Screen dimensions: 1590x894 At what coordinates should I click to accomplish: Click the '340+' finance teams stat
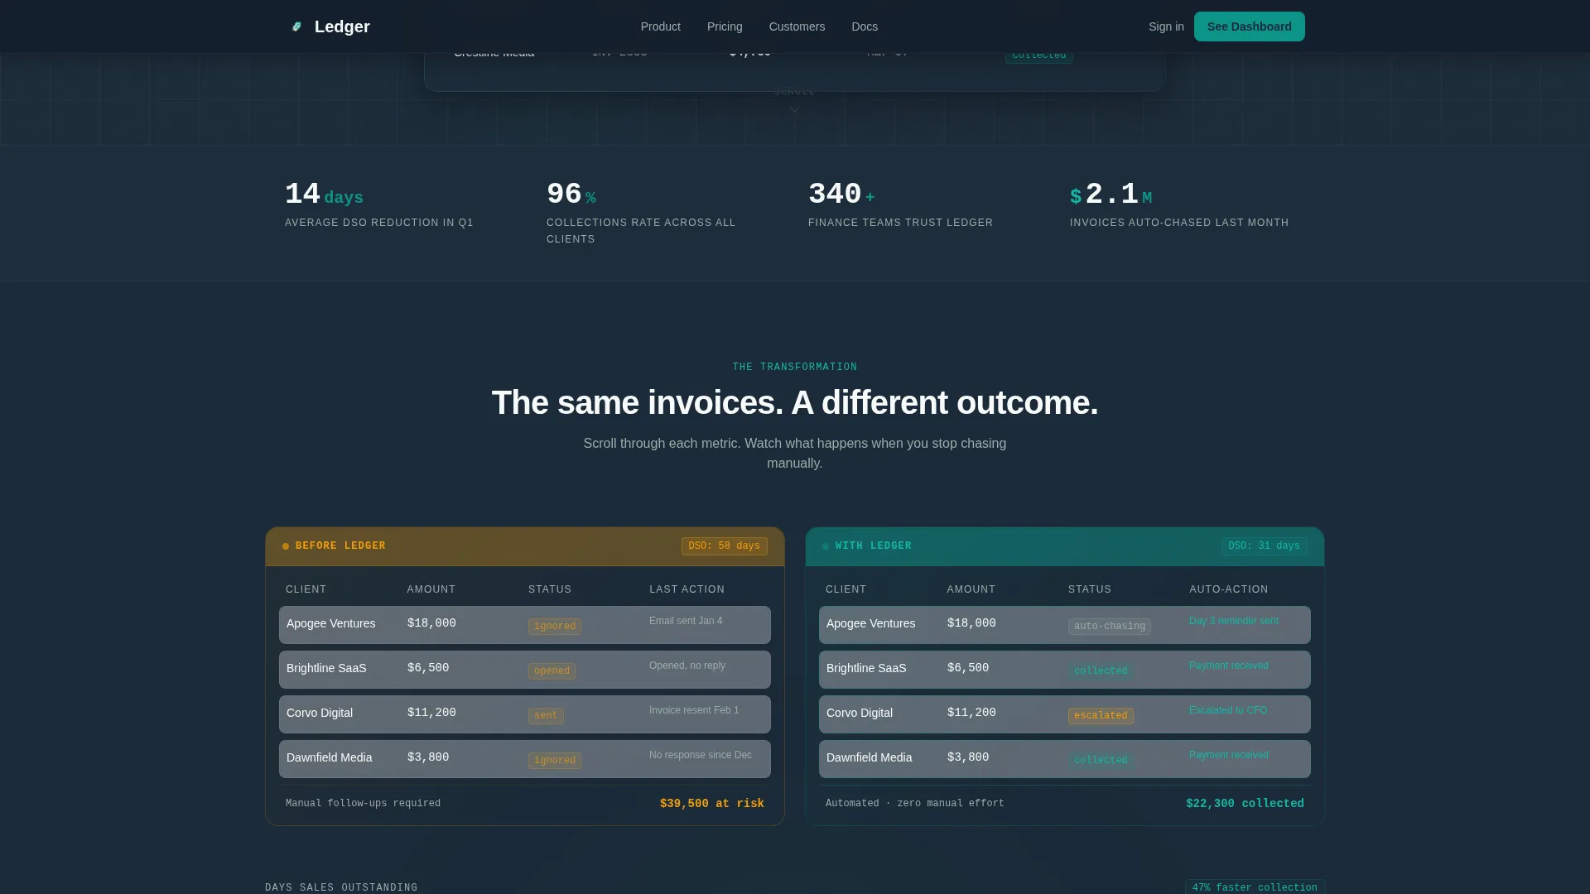[x=841, y=195]
